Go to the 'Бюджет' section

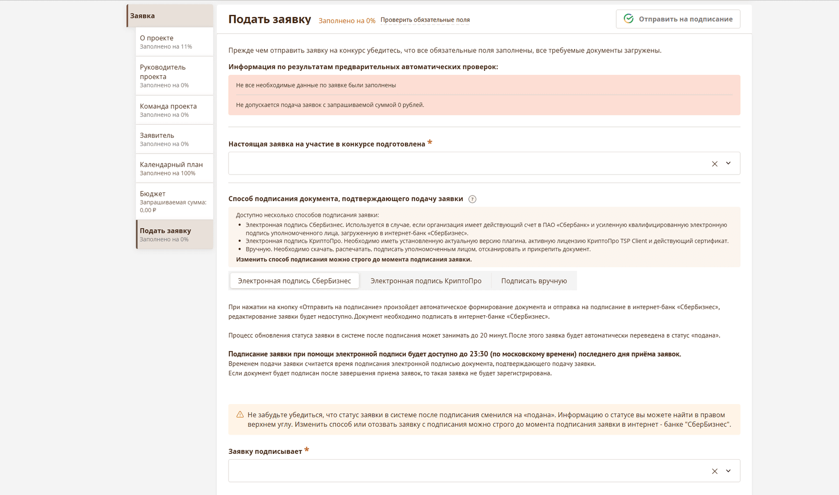click(x=174, y=201)
